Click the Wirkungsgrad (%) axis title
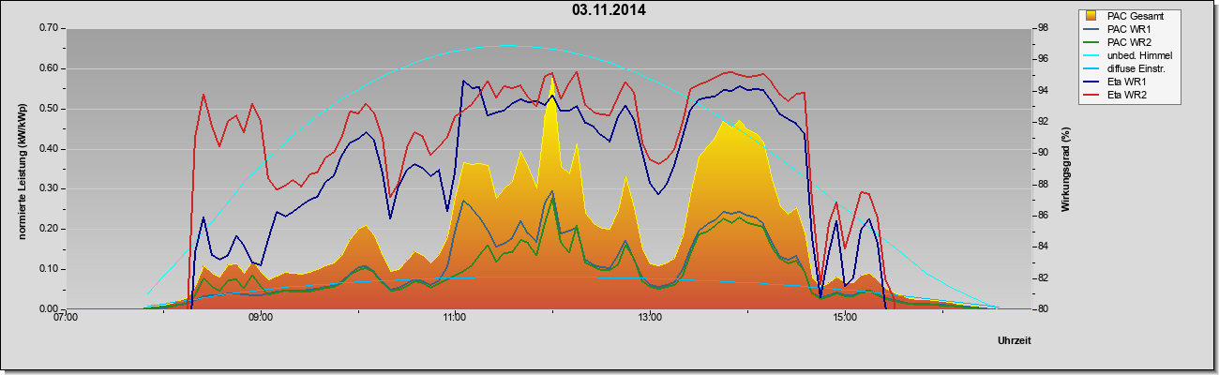1219x375 pixels. [1065, 169]
